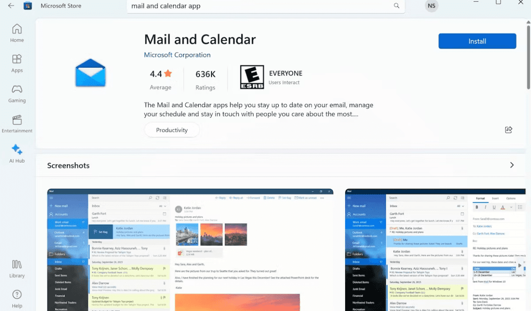Minimize the Microsoft Store window
The height and width of the screenshot is (311, 531).
476,3
